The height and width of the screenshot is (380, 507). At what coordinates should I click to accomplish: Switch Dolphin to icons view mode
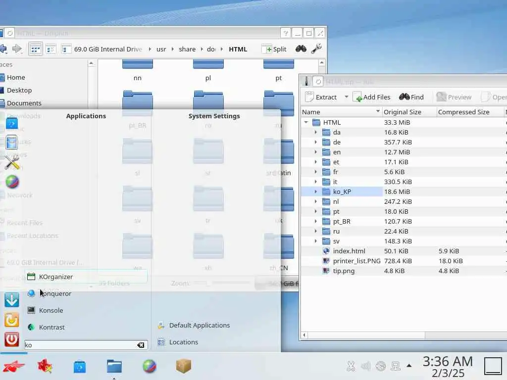[35, 49]
